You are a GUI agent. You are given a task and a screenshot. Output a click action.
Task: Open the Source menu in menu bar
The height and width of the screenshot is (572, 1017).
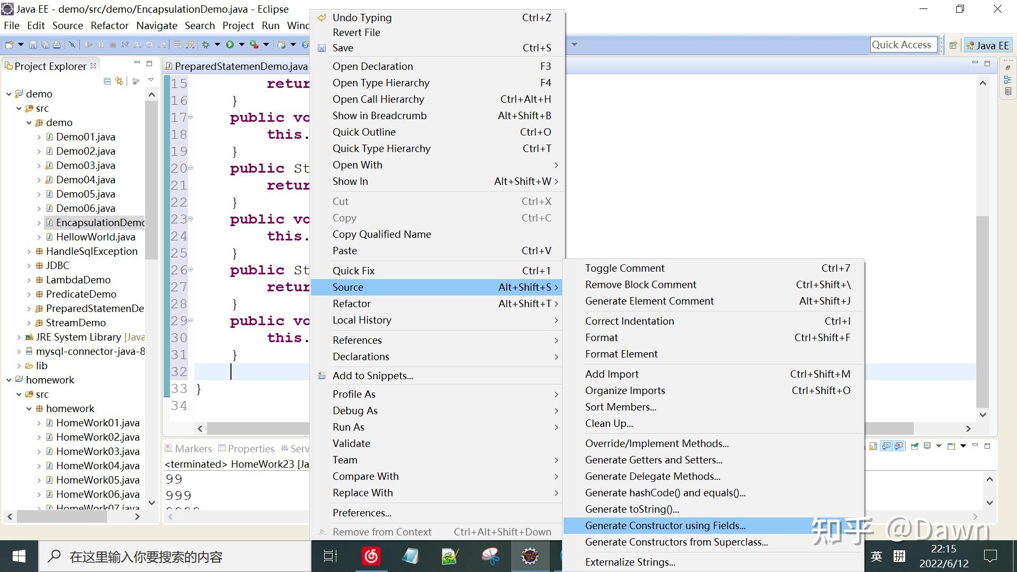pyautogui.click(x=67, y=25)
